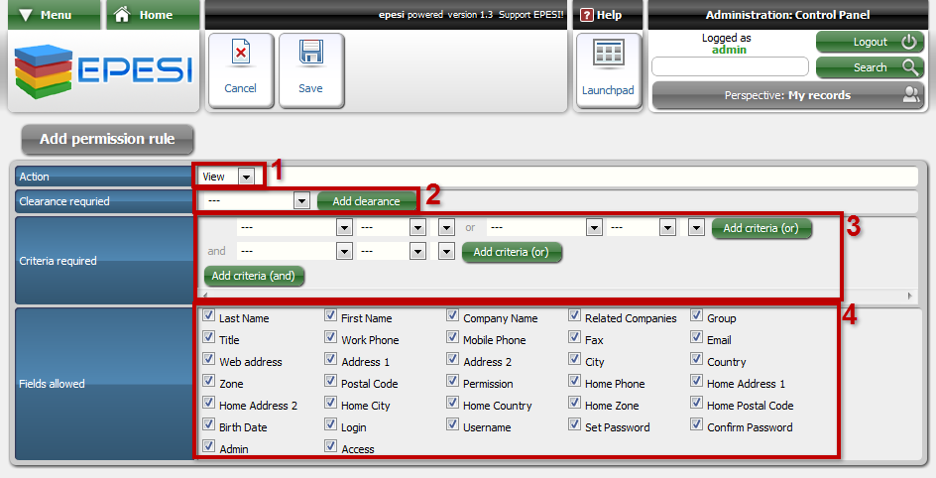This screenshot has height=478, width=936.
Task: Click the criteria horizontal scrollbar right arrow
Action: 909,296
